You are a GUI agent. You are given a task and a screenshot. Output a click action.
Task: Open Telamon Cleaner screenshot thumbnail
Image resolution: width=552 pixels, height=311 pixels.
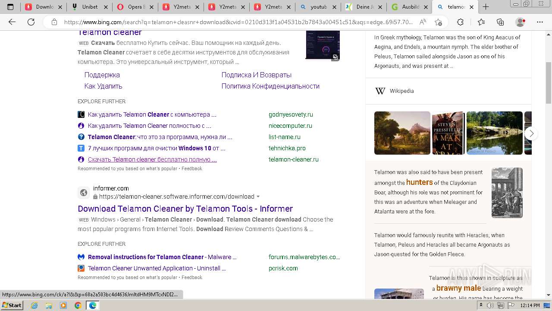[323, 46]
